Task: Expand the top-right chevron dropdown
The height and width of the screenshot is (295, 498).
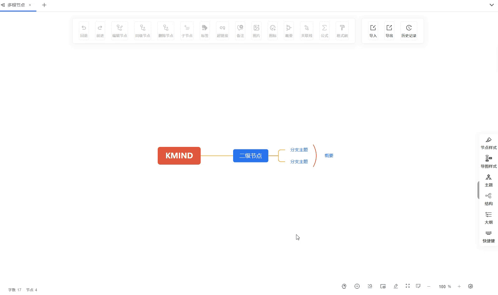Action: 491,5
